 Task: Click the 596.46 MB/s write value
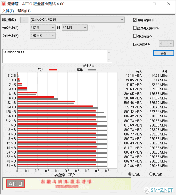[x=133, y=103]
